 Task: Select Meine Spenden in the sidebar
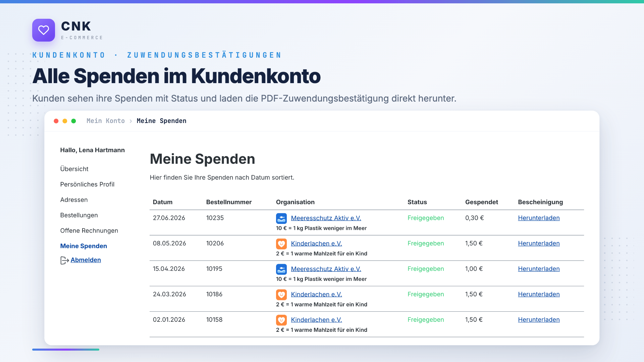84,246
